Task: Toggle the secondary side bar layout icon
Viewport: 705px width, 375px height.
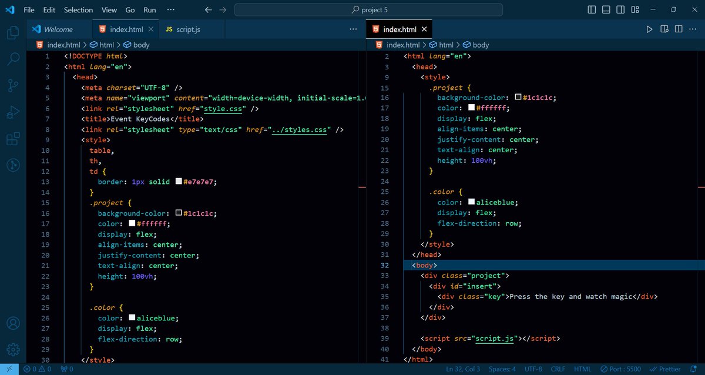Action: [x=620, y=10]
